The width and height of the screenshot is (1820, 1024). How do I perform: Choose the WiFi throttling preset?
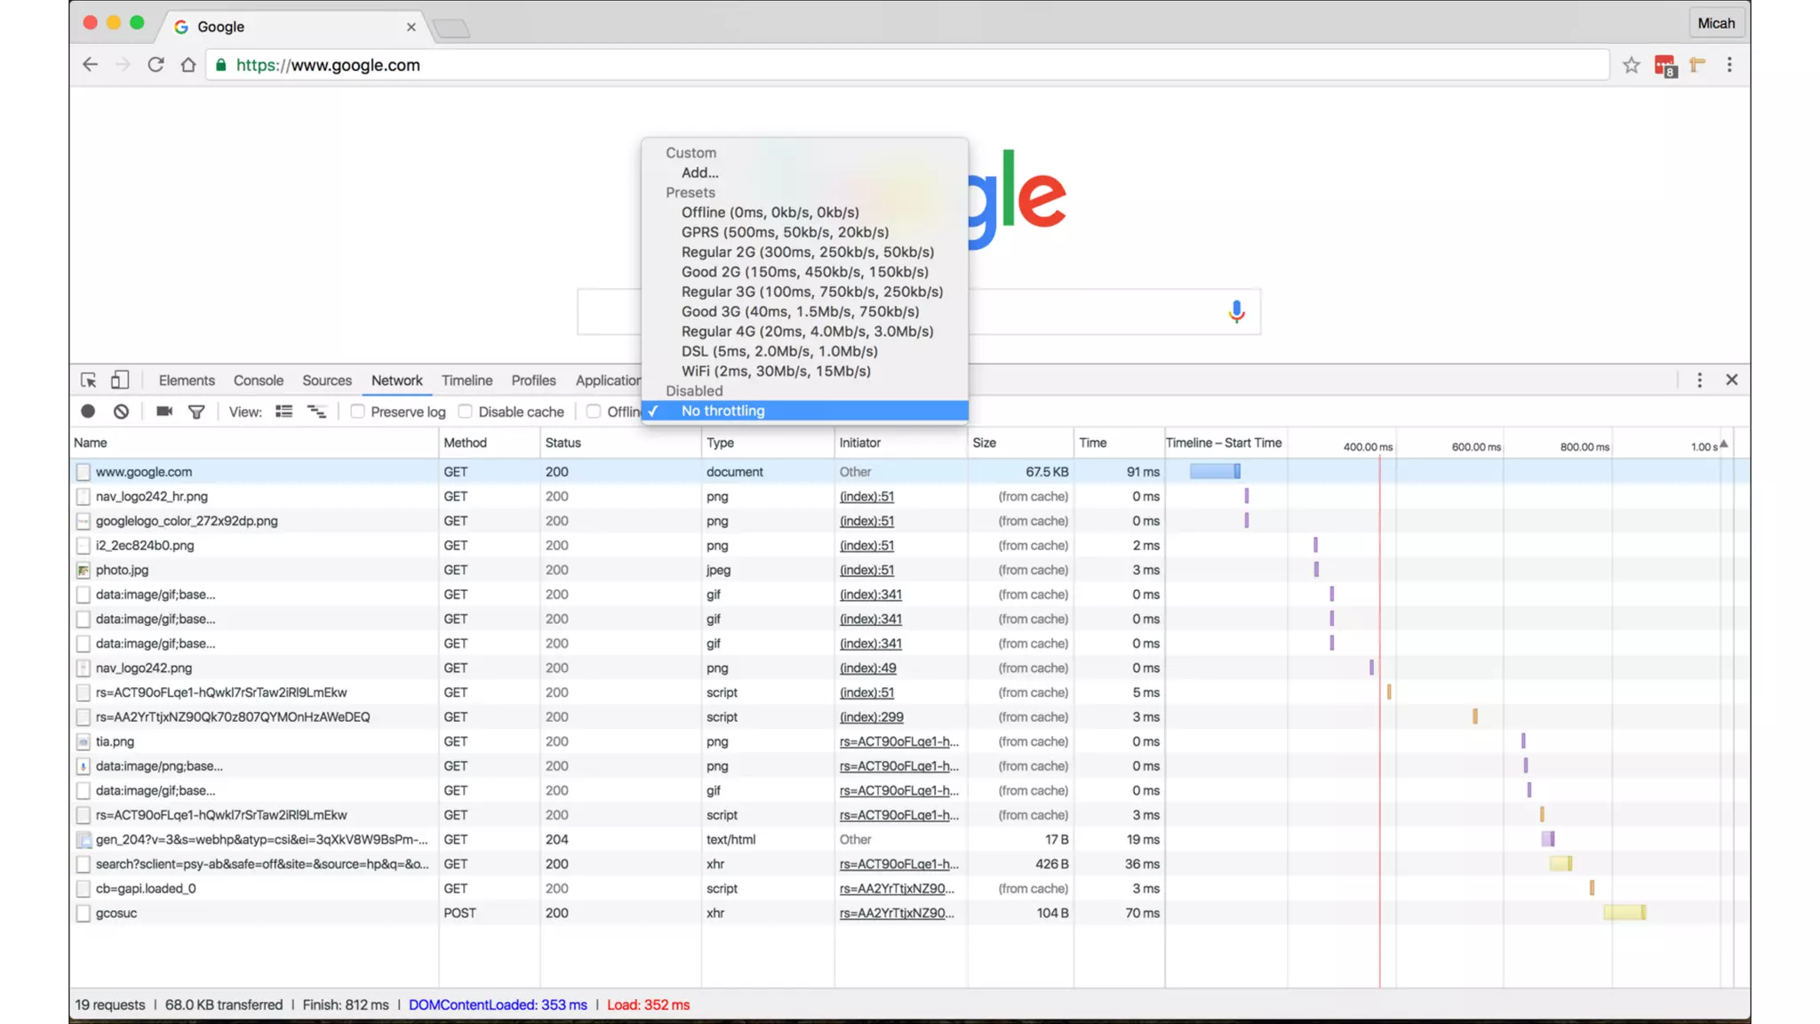[775, 372]
